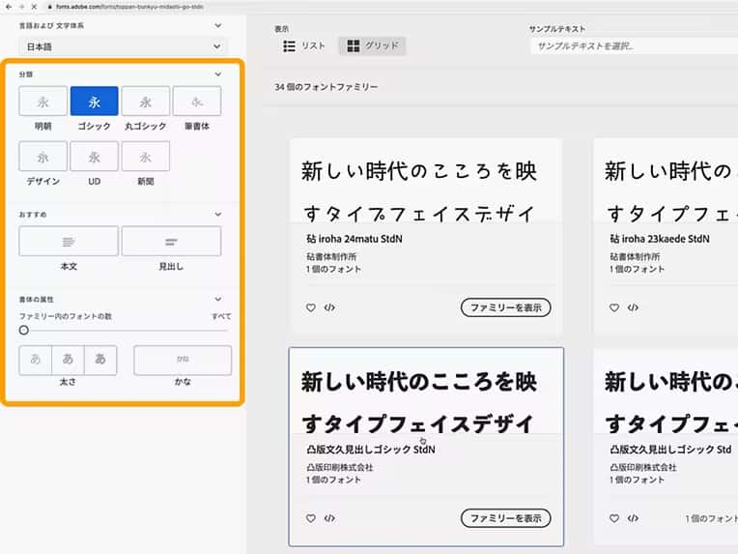Screen dimensions: 738x554
Task: Switch to グリッド view
Action: click(372, 45)
